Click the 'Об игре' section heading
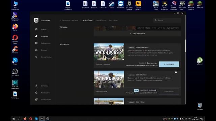 [x=64, y=27]
